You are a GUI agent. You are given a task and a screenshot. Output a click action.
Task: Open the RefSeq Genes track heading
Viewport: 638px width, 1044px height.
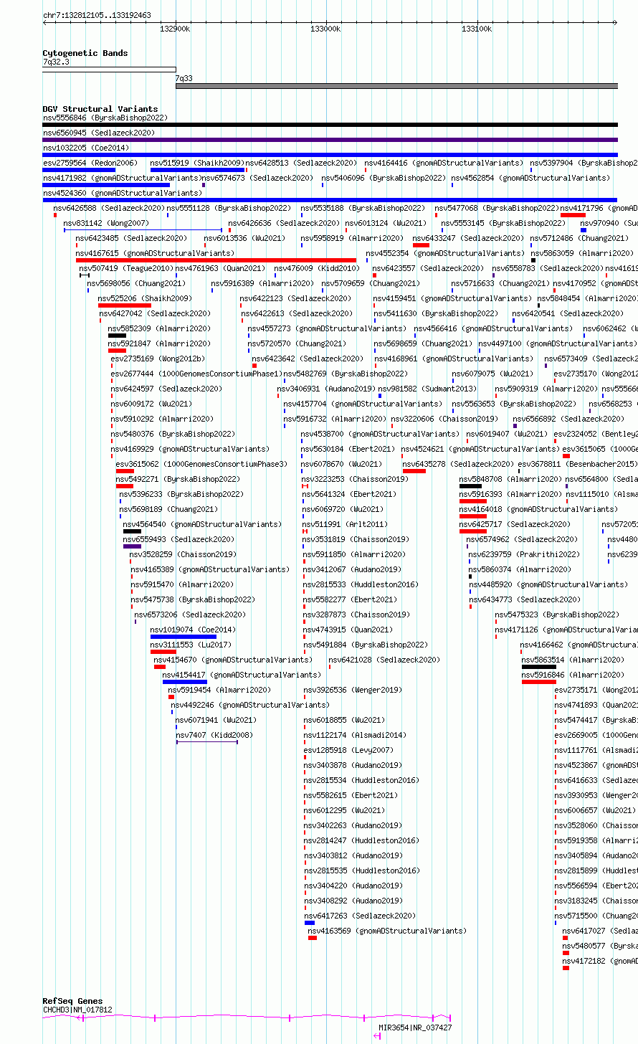pos(72,1001)
